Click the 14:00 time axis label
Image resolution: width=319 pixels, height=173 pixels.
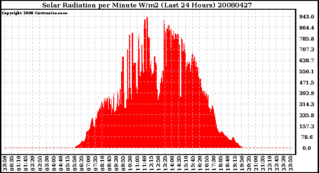click(172, 163)
